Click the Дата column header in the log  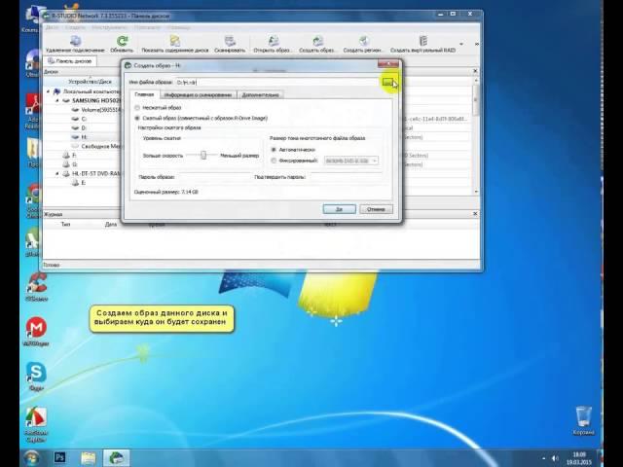(111, 225)
